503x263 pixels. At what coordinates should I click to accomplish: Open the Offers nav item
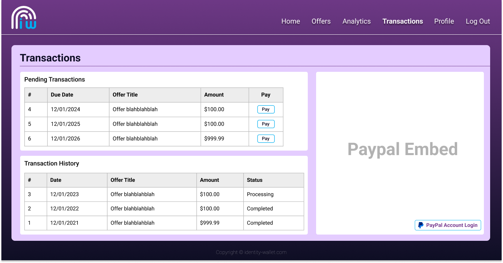tap(321, 21)
